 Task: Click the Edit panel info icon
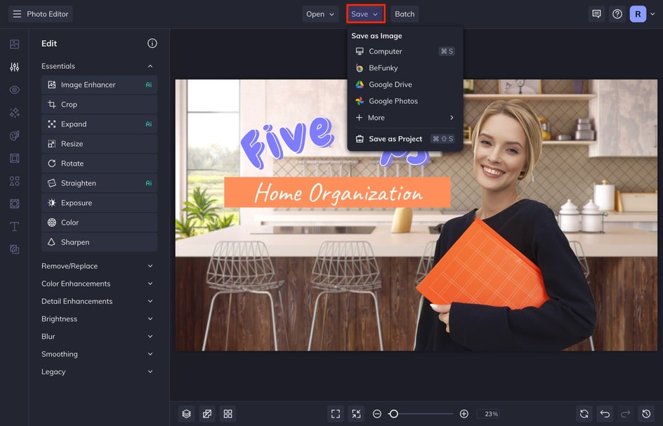[x=152, y=43]
